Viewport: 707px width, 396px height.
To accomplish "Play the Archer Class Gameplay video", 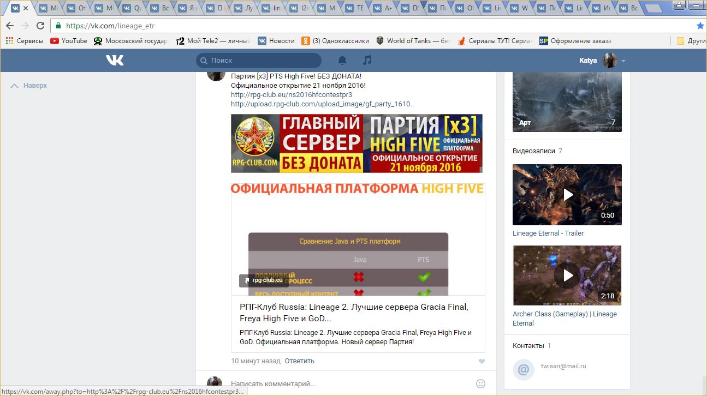I will 567,275.
